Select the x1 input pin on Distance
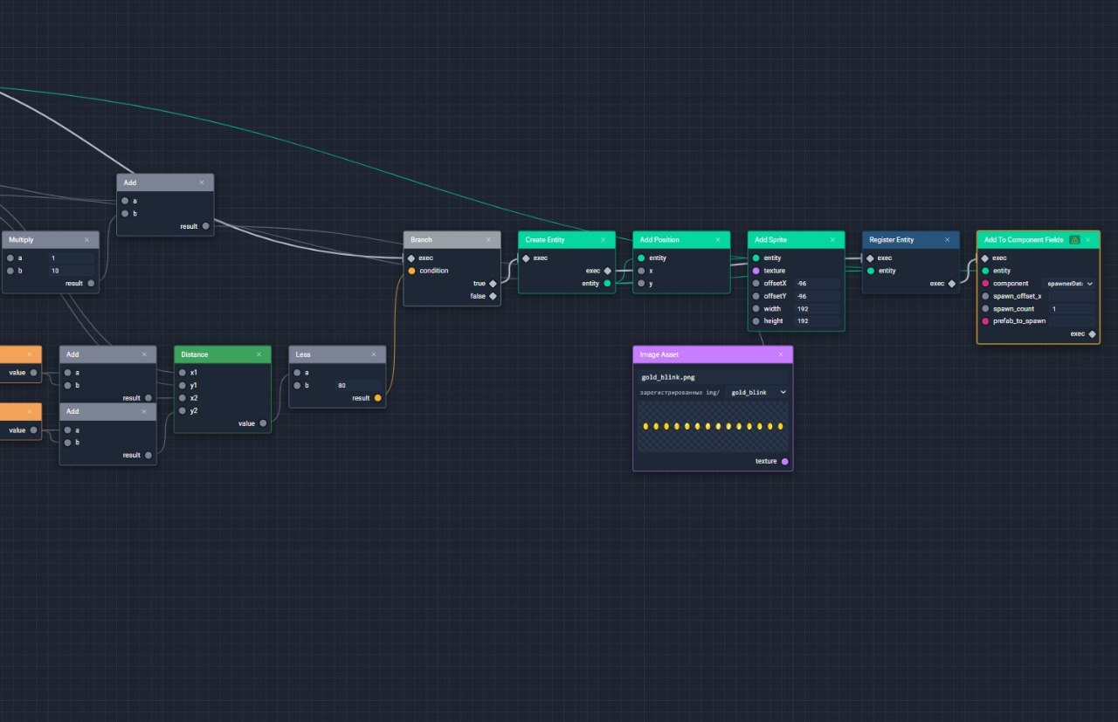 182,373
